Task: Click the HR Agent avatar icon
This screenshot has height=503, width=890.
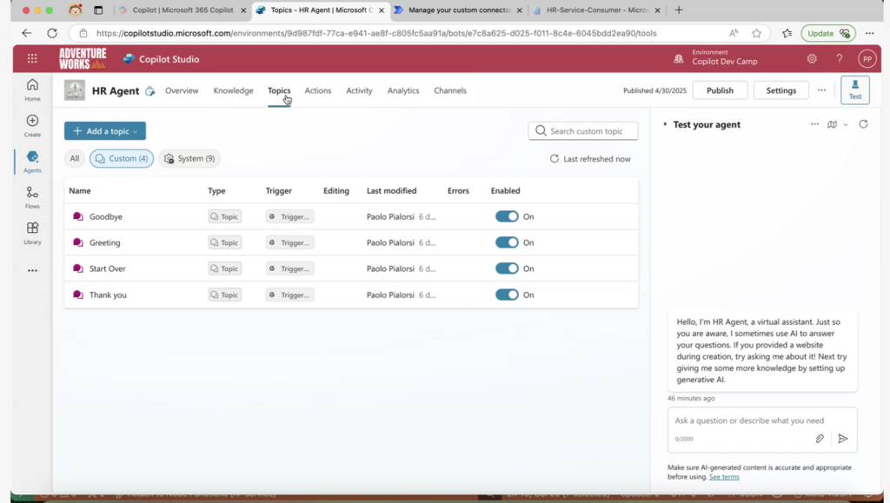Action: [x=75, y=90]
